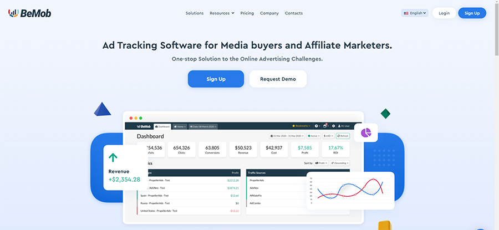Screen dimensions: 499x230
Task: Open the Home dropdown in mockup
Action: click(x=180, y=126)
